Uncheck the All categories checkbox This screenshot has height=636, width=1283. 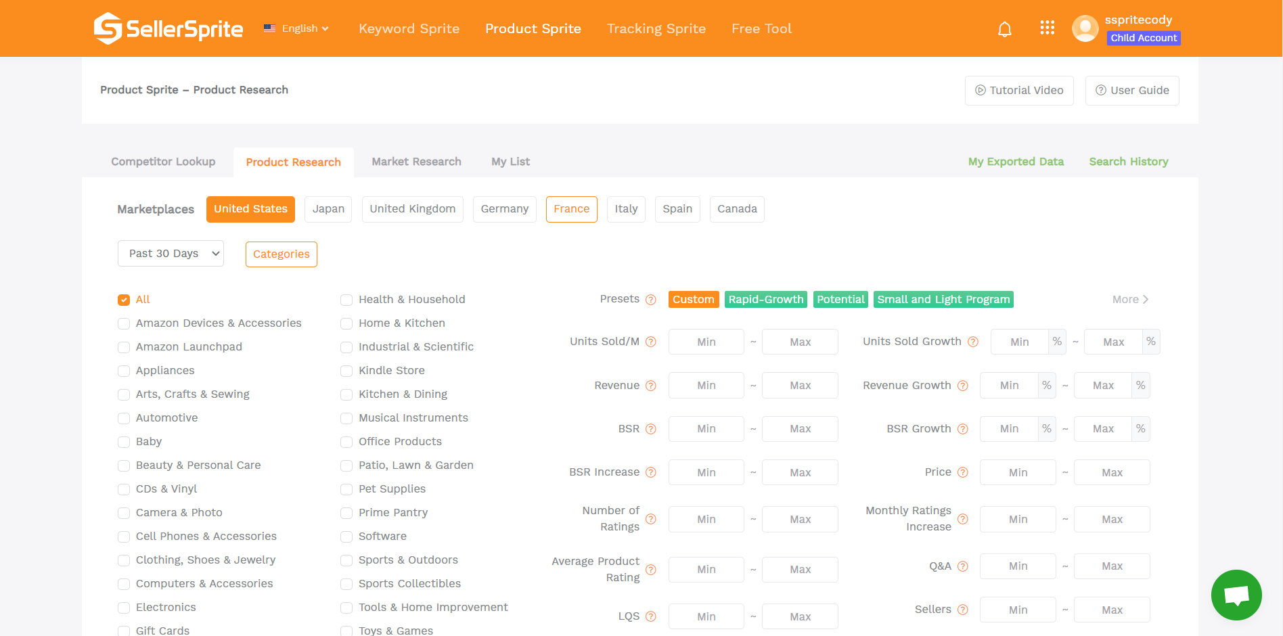[124, 300]
